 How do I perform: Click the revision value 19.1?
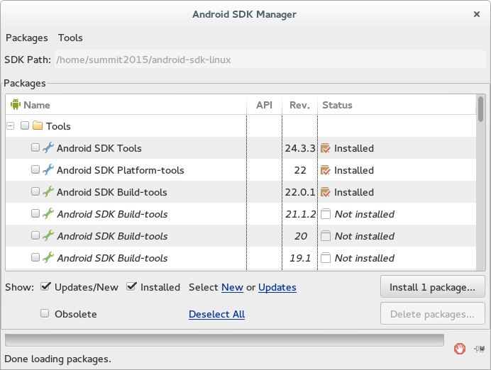[300, 258]
